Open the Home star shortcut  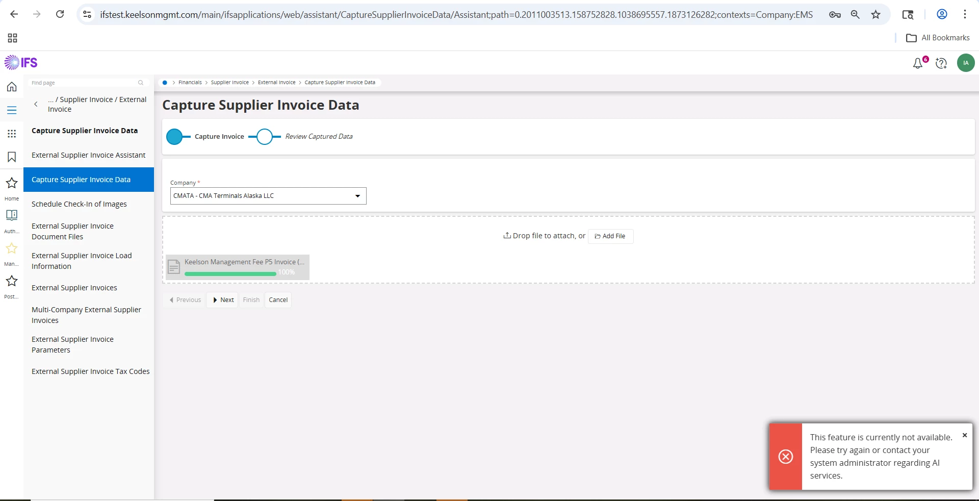click(x=12, y=183)
